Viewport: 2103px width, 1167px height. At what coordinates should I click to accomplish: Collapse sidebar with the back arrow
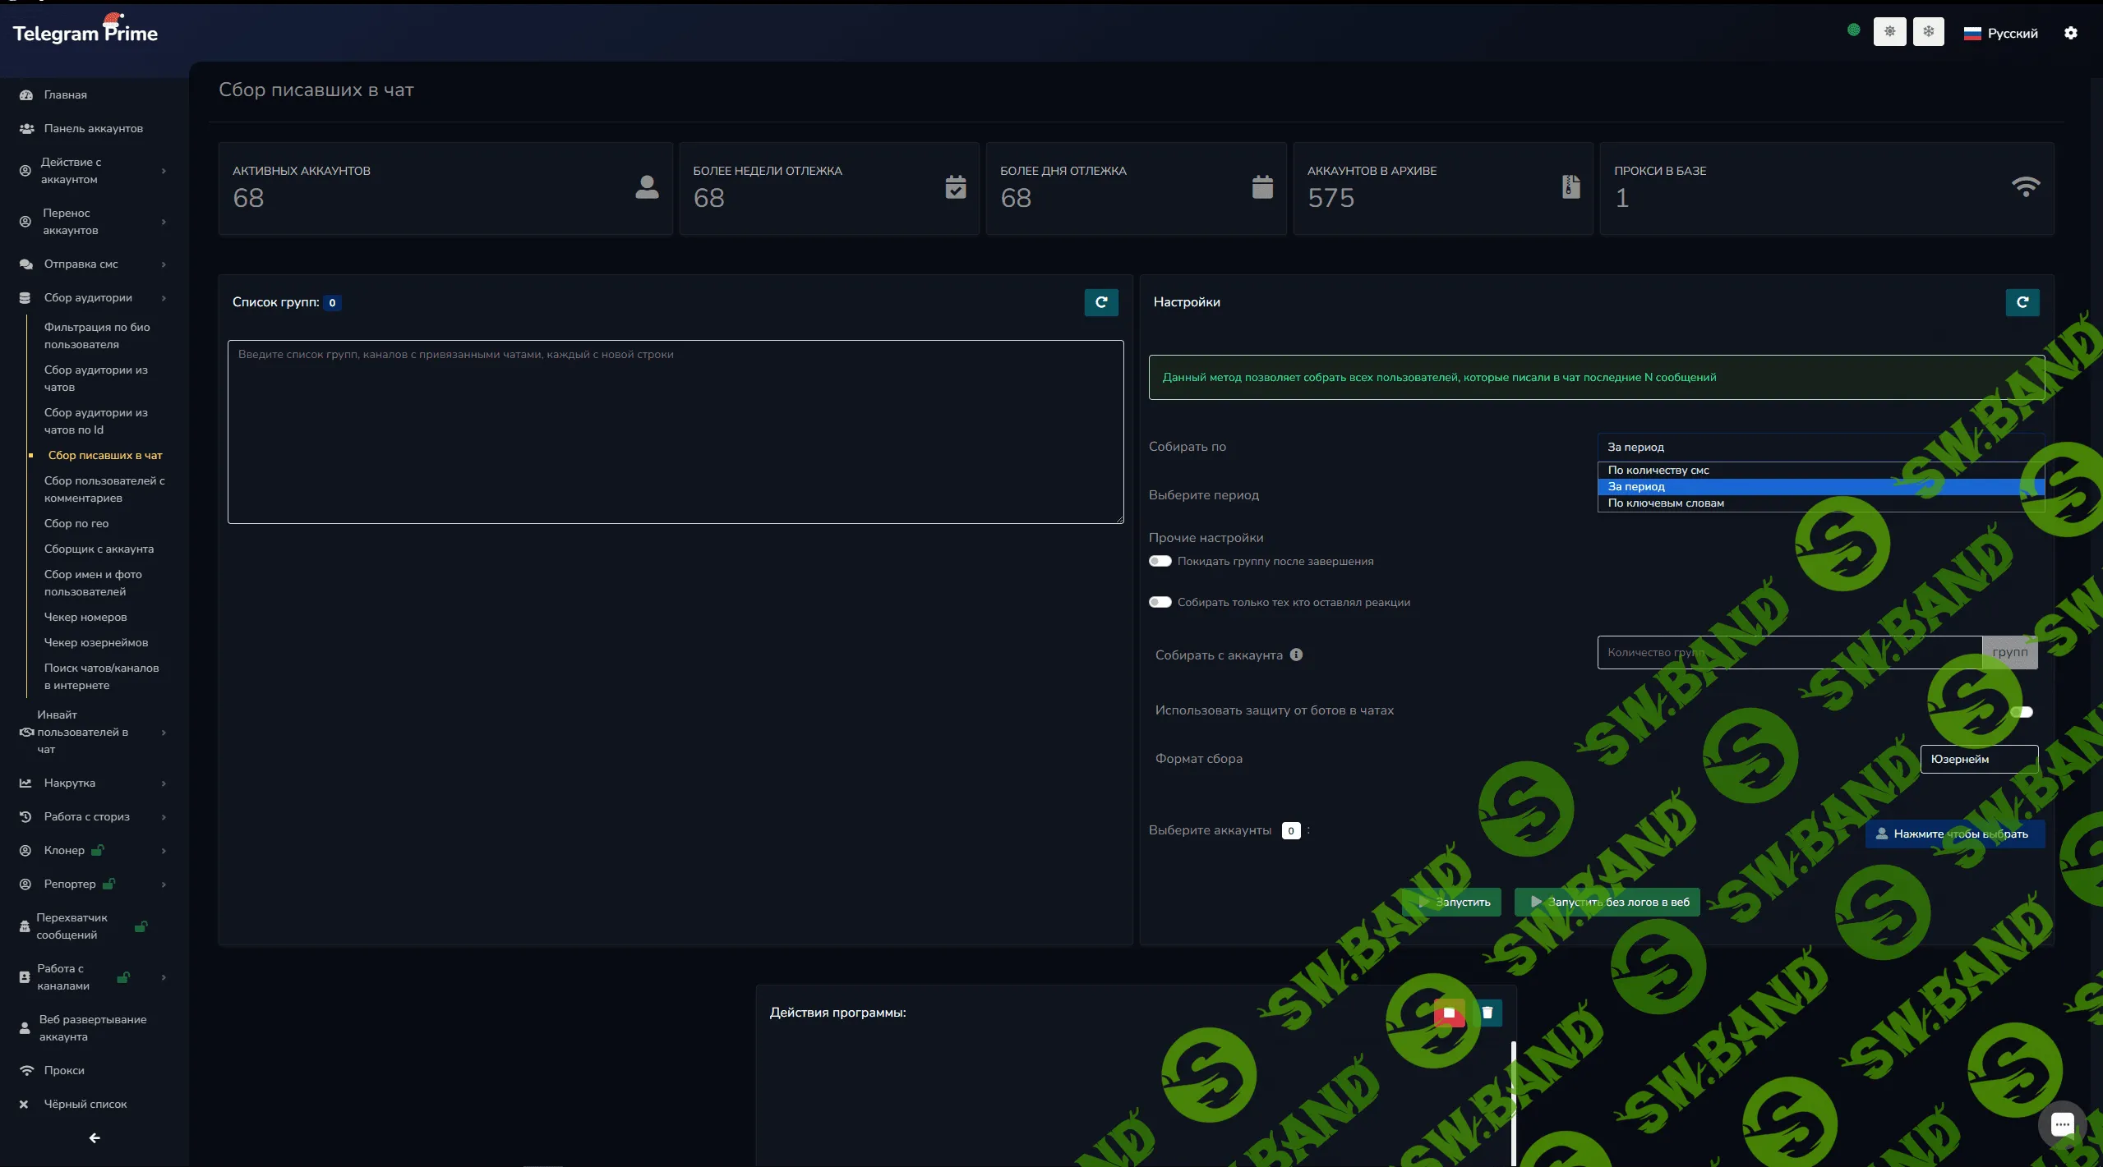(94, 1138)
